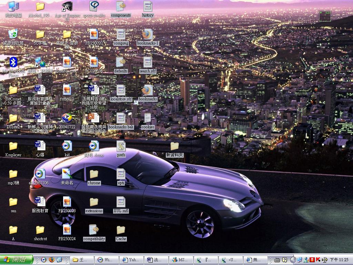Select My Bluetooth Places icon
353x265 pixels.
[x=13, y=62]
